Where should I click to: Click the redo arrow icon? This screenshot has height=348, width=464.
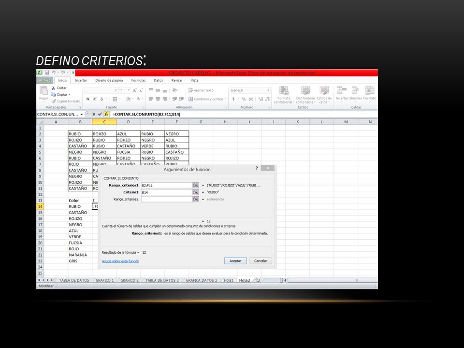point(63,72)
